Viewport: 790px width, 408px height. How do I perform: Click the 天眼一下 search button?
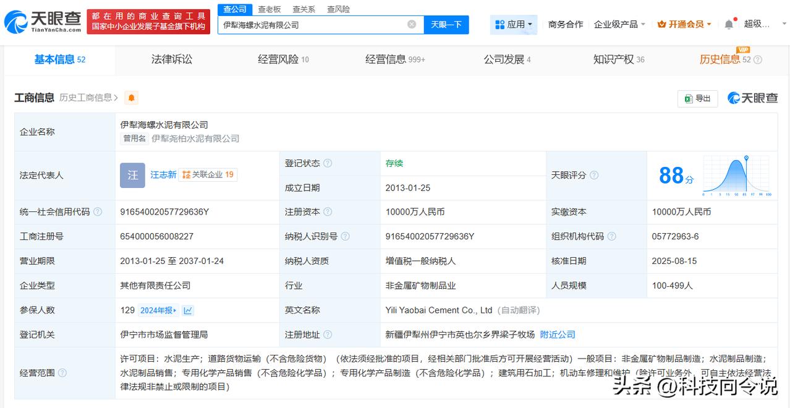[446, 25]
